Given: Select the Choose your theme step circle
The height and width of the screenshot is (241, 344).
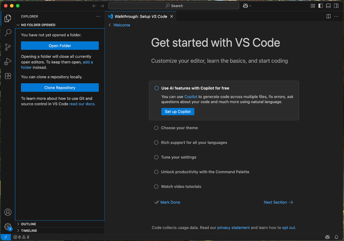Looking at the screenshot, I should pyautogui.click(x=156, y=128).
